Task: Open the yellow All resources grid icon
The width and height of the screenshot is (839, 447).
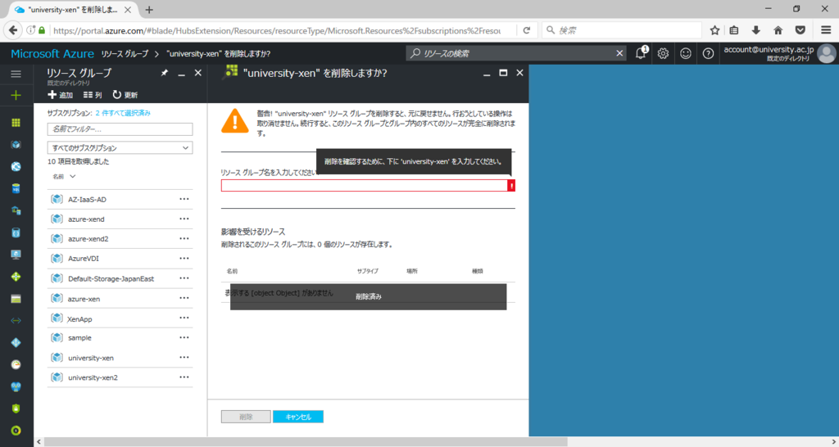Action: click(16, 123)
